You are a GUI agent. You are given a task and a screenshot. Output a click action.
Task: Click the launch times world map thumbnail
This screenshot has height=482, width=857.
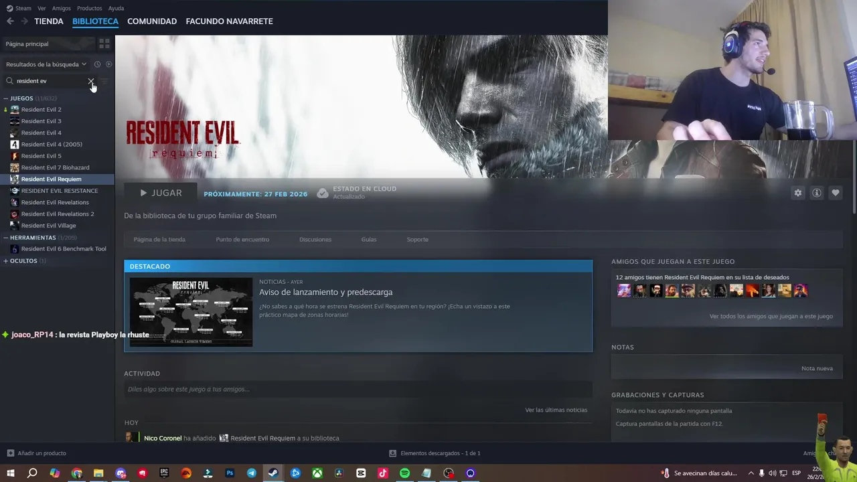tap(191, 312)
